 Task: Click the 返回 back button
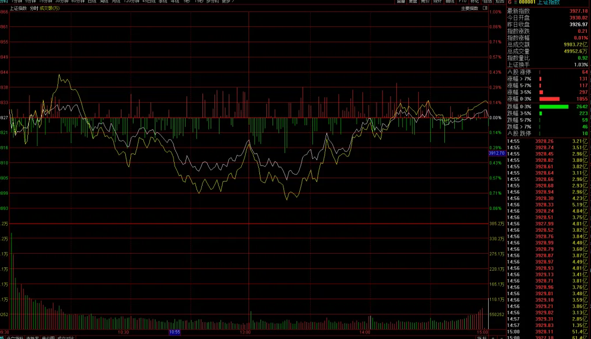500,2
